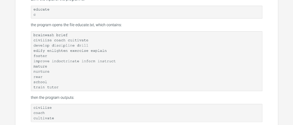Click the line containing "mature"
The image size is (293, 125).
40,66
